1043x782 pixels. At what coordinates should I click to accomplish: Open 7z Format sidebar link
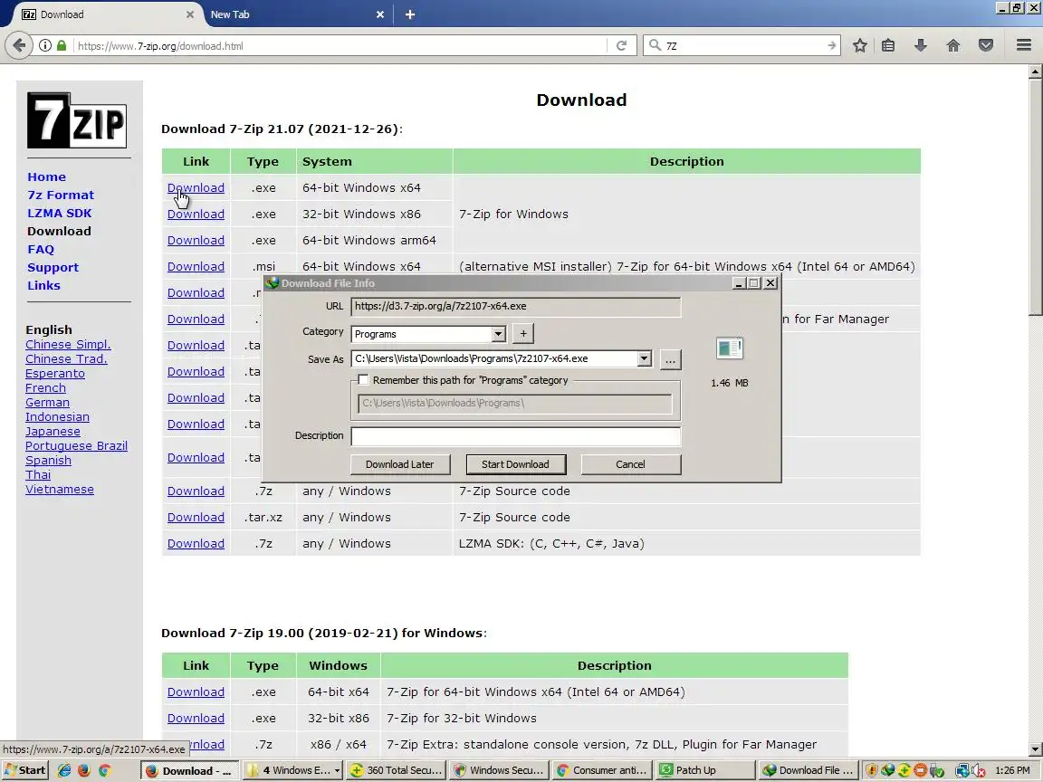point(61,195)
